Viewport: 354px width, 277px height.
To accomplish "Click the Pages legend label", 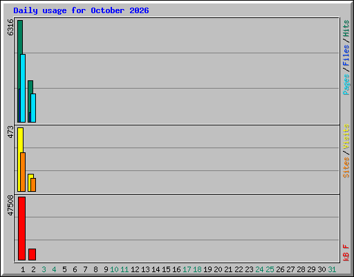I will 346,84.
